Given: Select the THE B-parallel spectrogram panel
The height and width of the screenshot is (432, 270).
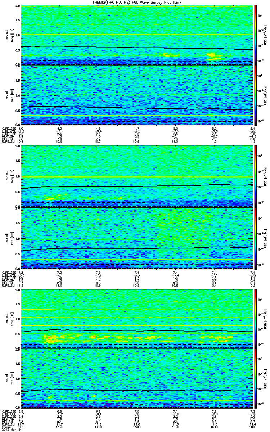Looking at the screenshot, I should [x=137, y=378].
